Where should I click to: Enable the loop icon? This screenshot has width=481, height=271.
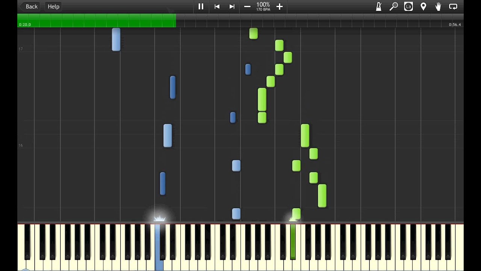tap(453, 6)
